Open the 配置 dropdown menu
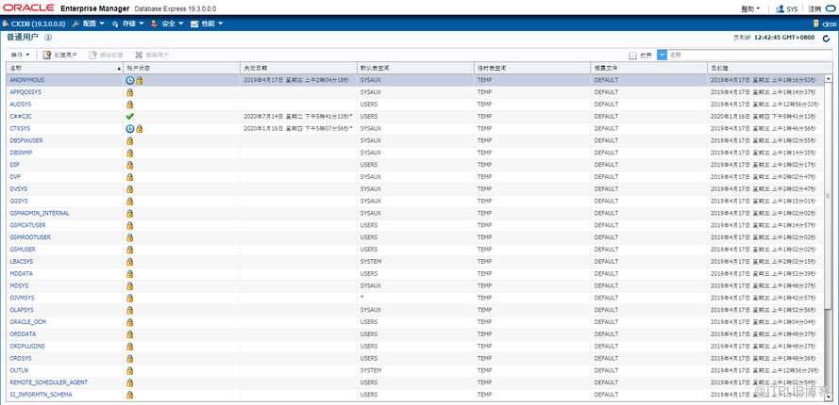 click(x=89, y=24)
